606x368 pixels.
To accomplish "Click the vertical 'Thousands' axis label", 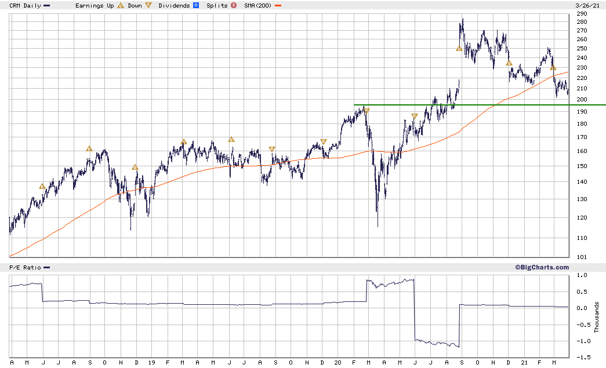I will point(596,317).
